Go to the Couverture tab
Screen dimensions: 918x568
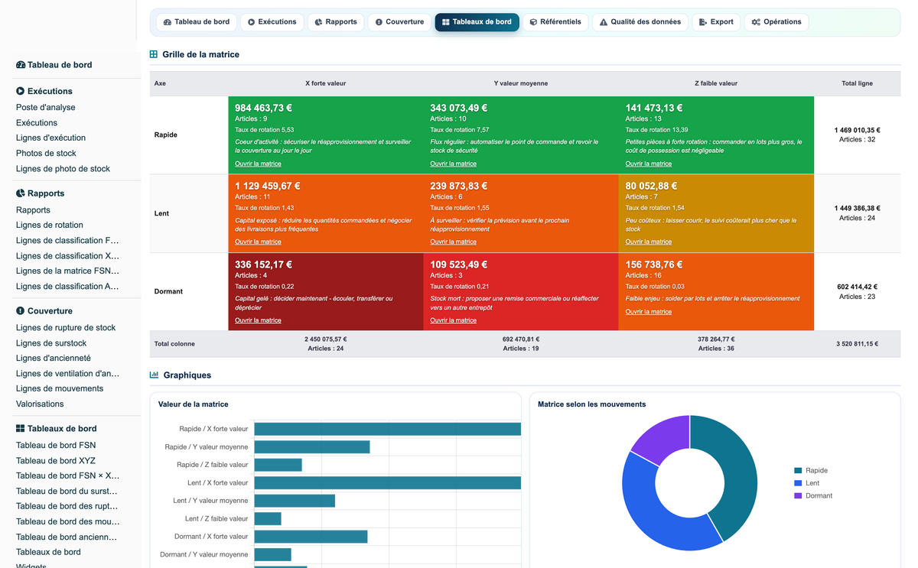[x=399, y=22]
